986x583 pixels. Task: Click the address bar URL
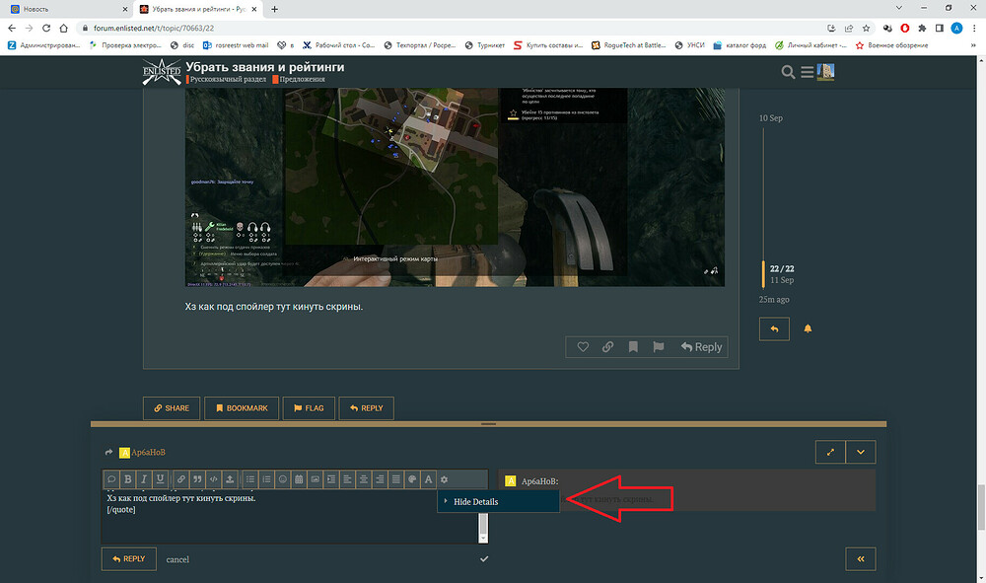(x=154, y=28)
